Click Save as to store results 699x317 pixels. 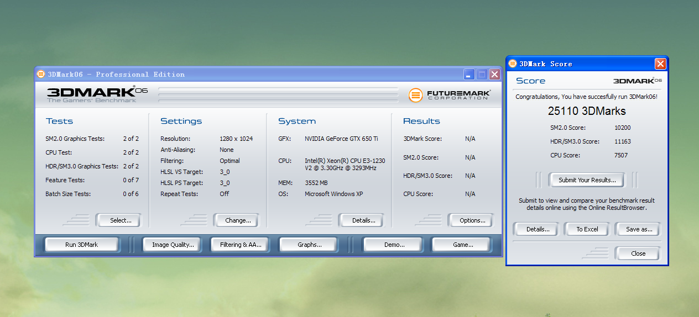[x=639, y=229]
